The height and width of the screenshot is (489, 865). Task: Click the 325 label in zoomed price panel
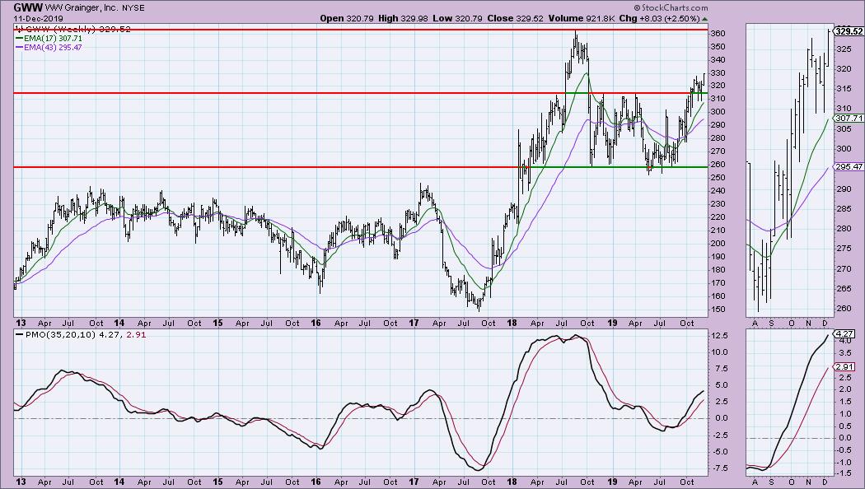(843, 49)
